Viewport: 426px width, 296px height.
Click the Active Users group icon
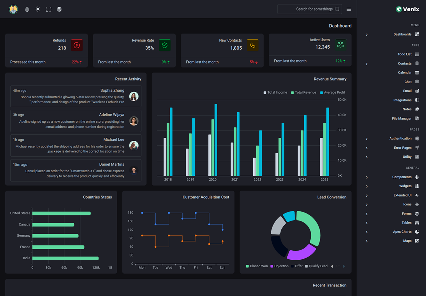pos(340,45)
